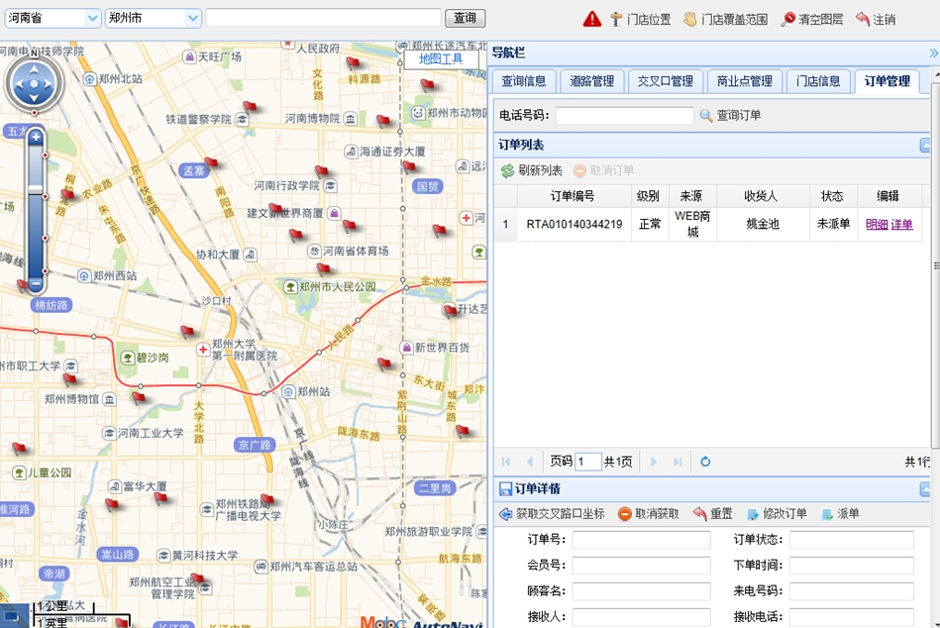Image resolution: width=940 pixels, height=628 pixels.
Task: Show store locations (门店位置)
Action: coord(640,19)
